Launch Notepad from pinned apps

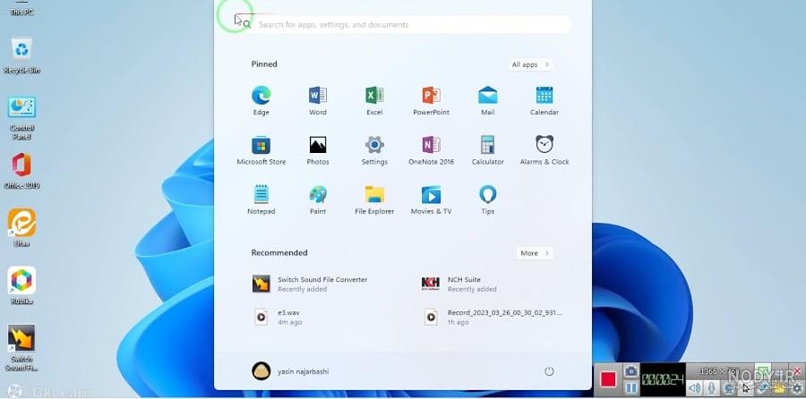(262, 199)
